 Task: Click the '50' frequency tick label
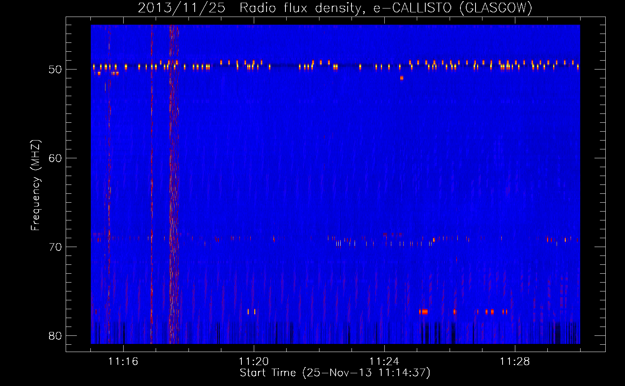coord(55,69)
